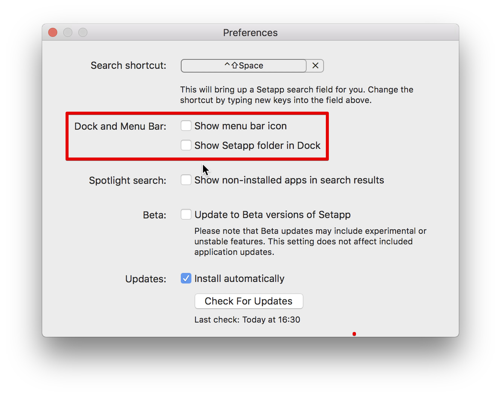Select the "Dock and Menu Bar:" label
The height and width of the screenshot is (397, 501).
click(120, 126)
